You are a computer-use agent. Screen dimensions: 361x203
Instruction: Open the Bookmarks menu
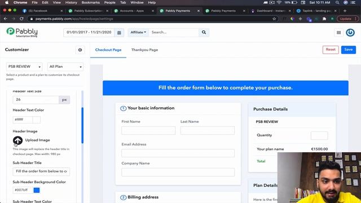pyautogui.click(x=90, y=2)
